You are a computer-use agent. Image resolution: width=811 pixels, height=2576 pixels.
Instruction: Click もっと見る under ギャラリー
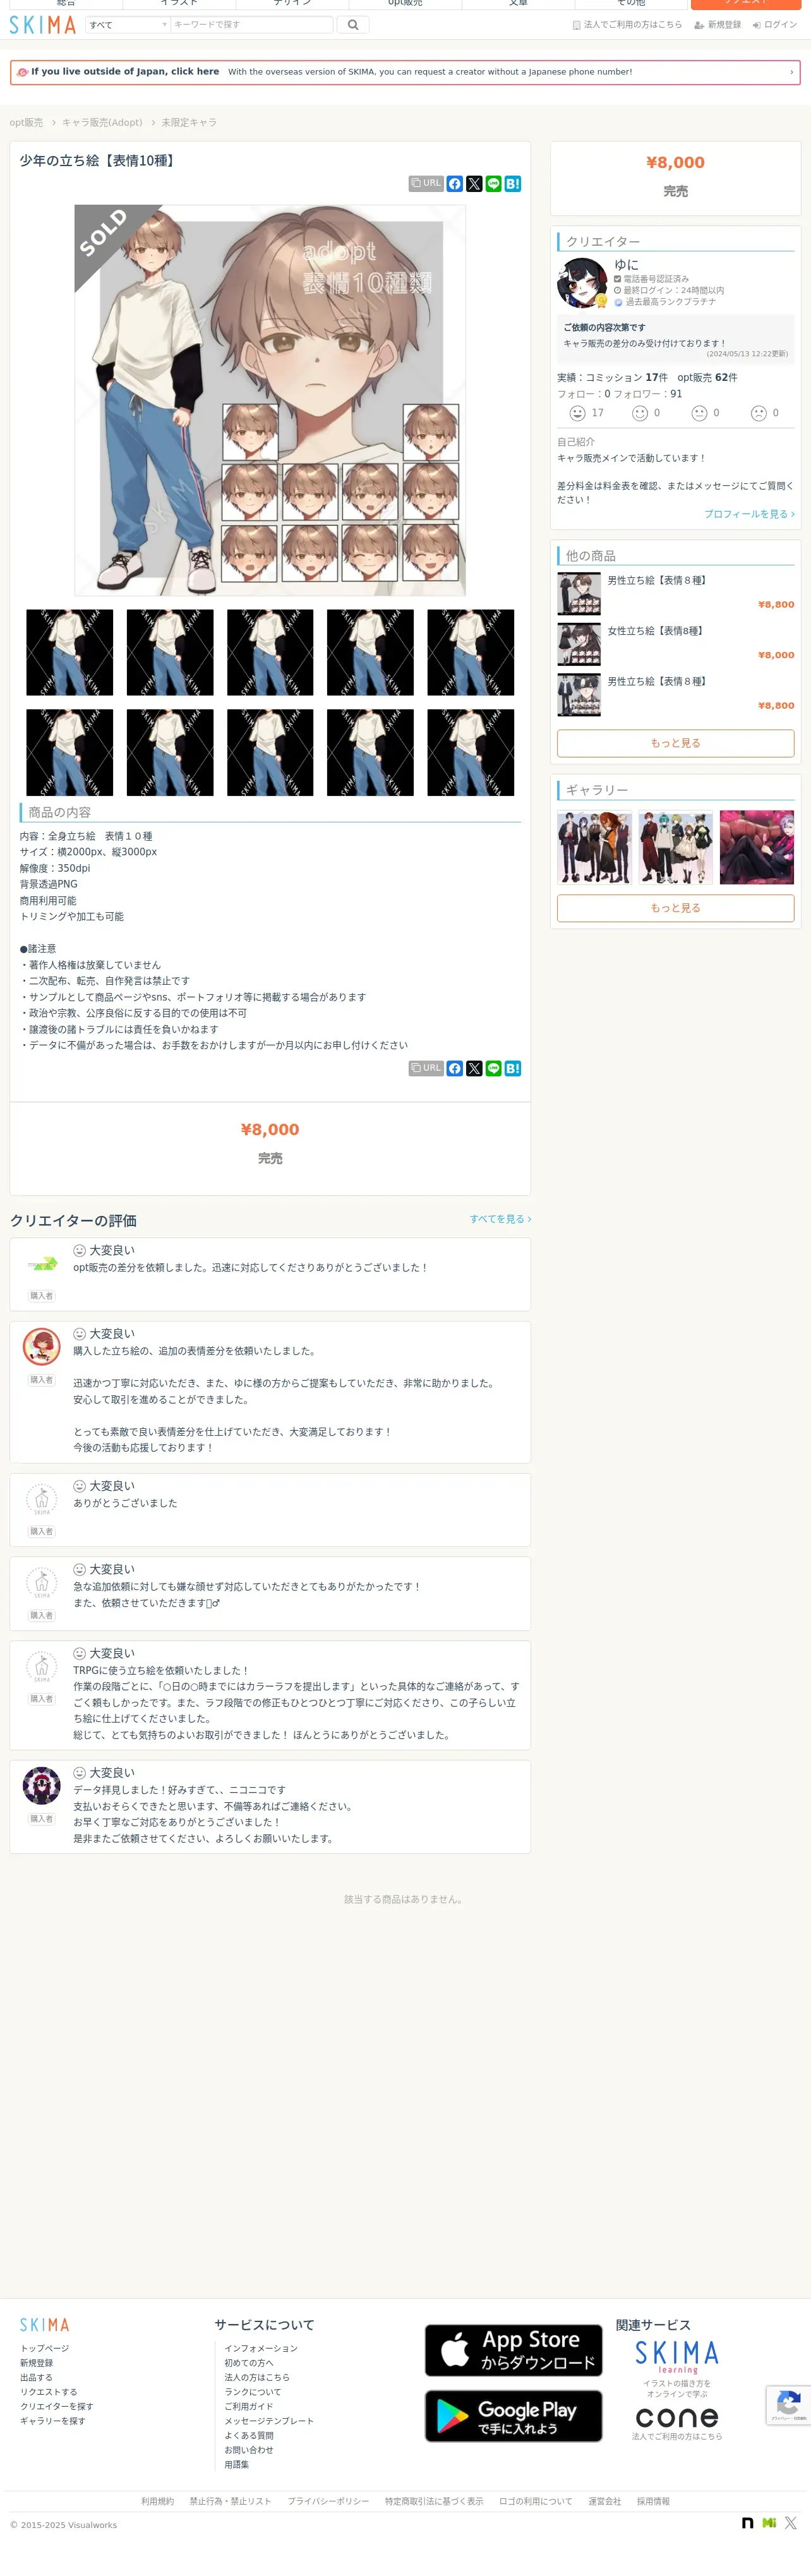[675, 908]
